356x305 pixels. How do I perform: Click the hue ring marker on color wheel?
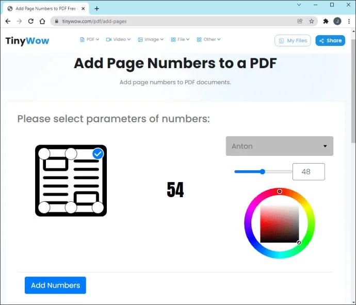[x=280, y=191]
